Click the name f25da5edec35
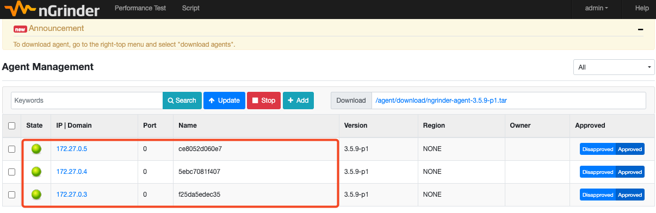 (199, 194)
